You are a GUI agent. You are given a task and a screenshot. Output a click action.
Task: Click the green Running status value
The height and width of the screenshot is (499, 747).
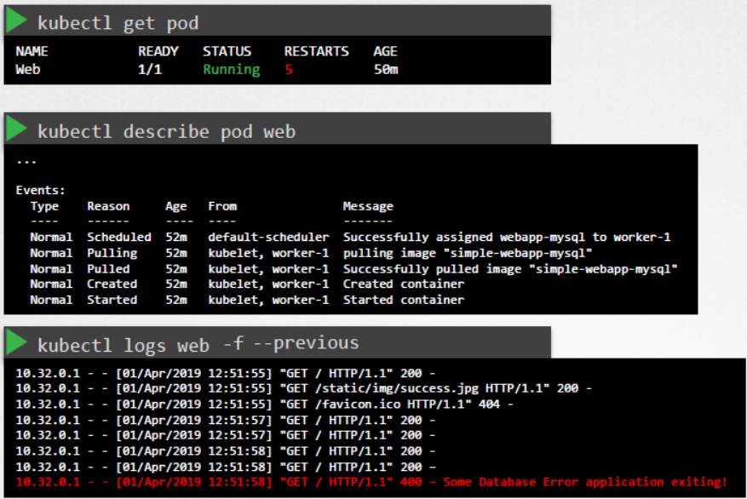click(x=231, y=69)
